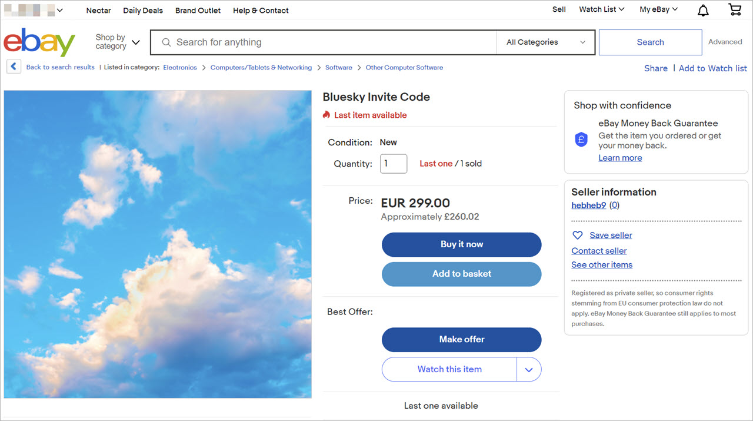Click the EUR 299.00 price text
Image resolution: width=753 pixels, height=421 pixels.
(415, 203)
